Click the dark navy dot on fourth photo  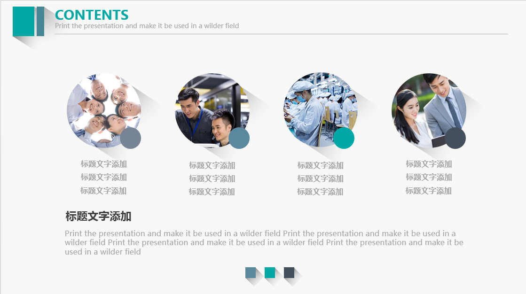click(455, 138)
